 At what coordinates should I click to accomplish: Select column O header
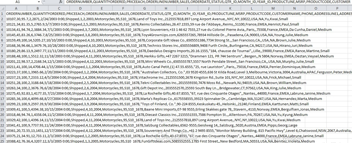pyautogui.click(x=316, y=8)
